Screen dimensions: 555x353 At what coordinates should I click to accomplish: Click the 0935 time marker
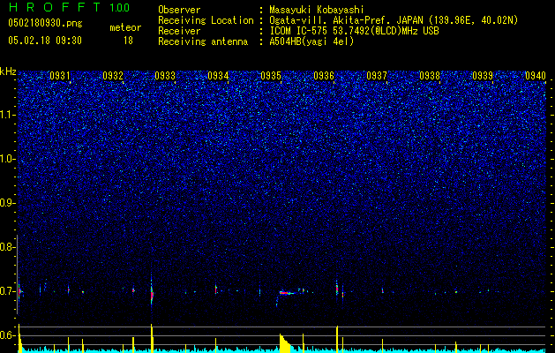(271, 76)
